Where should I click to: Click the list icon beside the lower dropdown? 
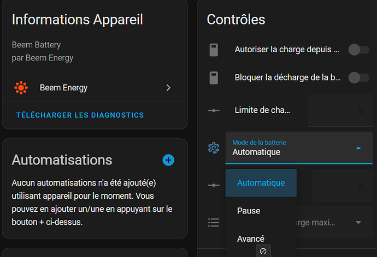pos(214,223)
